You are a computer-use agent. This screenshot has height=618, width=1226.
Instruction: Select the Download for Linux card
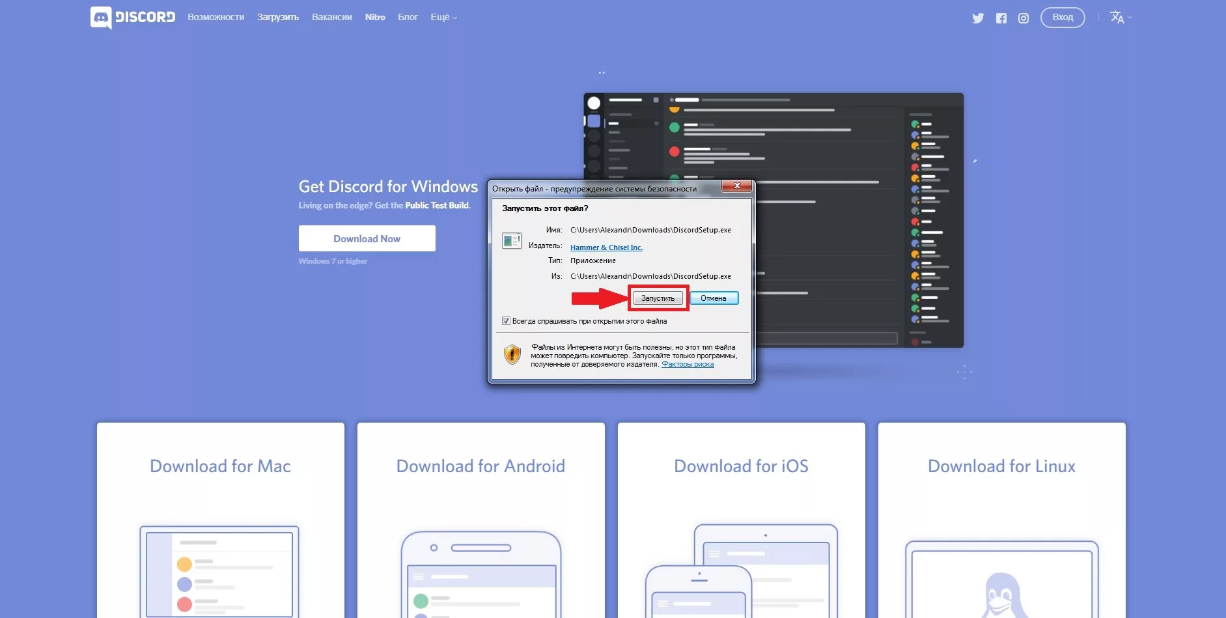(x=1002, y=520)
